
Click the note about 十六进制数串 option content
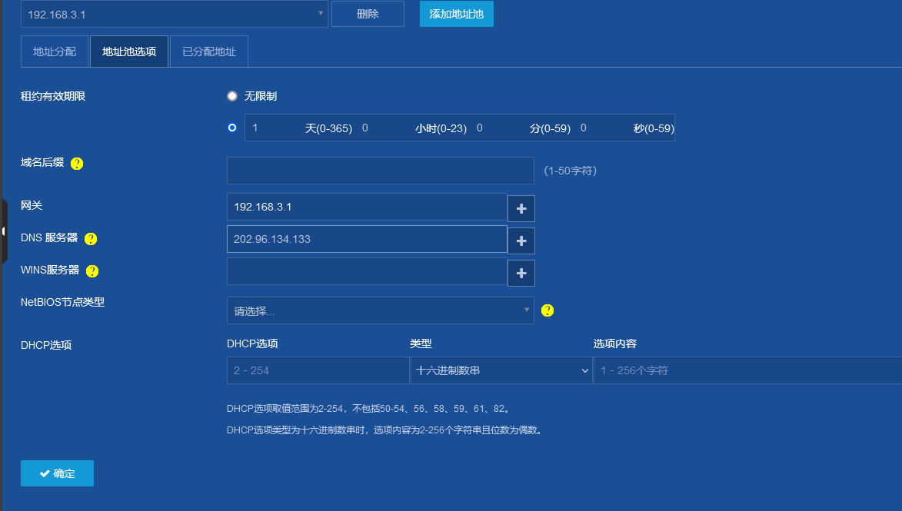click(384, 430)
